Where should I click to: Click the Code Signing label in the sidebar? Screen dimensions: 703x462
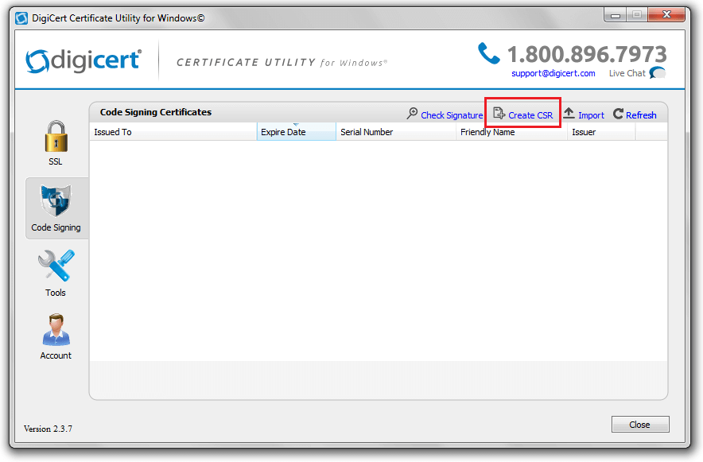tap(56, 227)
